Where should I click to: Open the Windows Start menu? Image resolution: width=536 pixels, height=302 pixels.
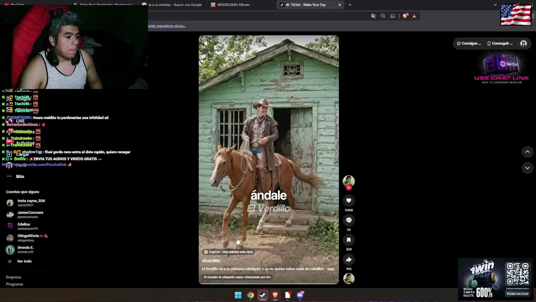tap(238, 295)
